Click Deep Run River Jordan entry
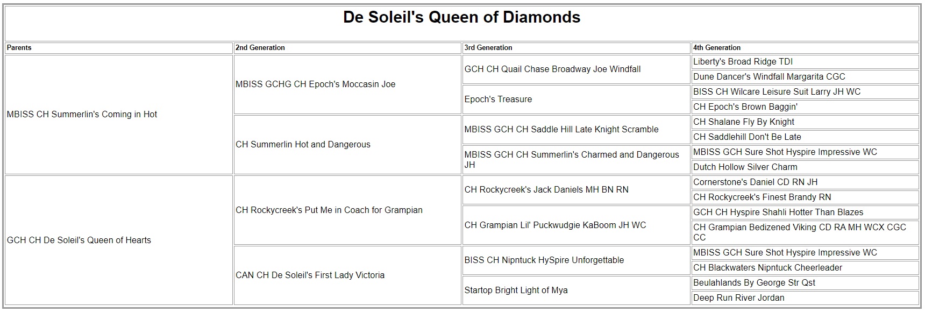 click(x=738, y=298)
